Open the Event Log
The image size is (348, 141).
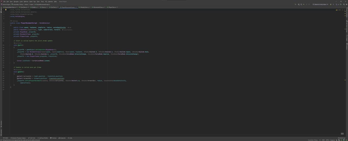tap(341, 138)
